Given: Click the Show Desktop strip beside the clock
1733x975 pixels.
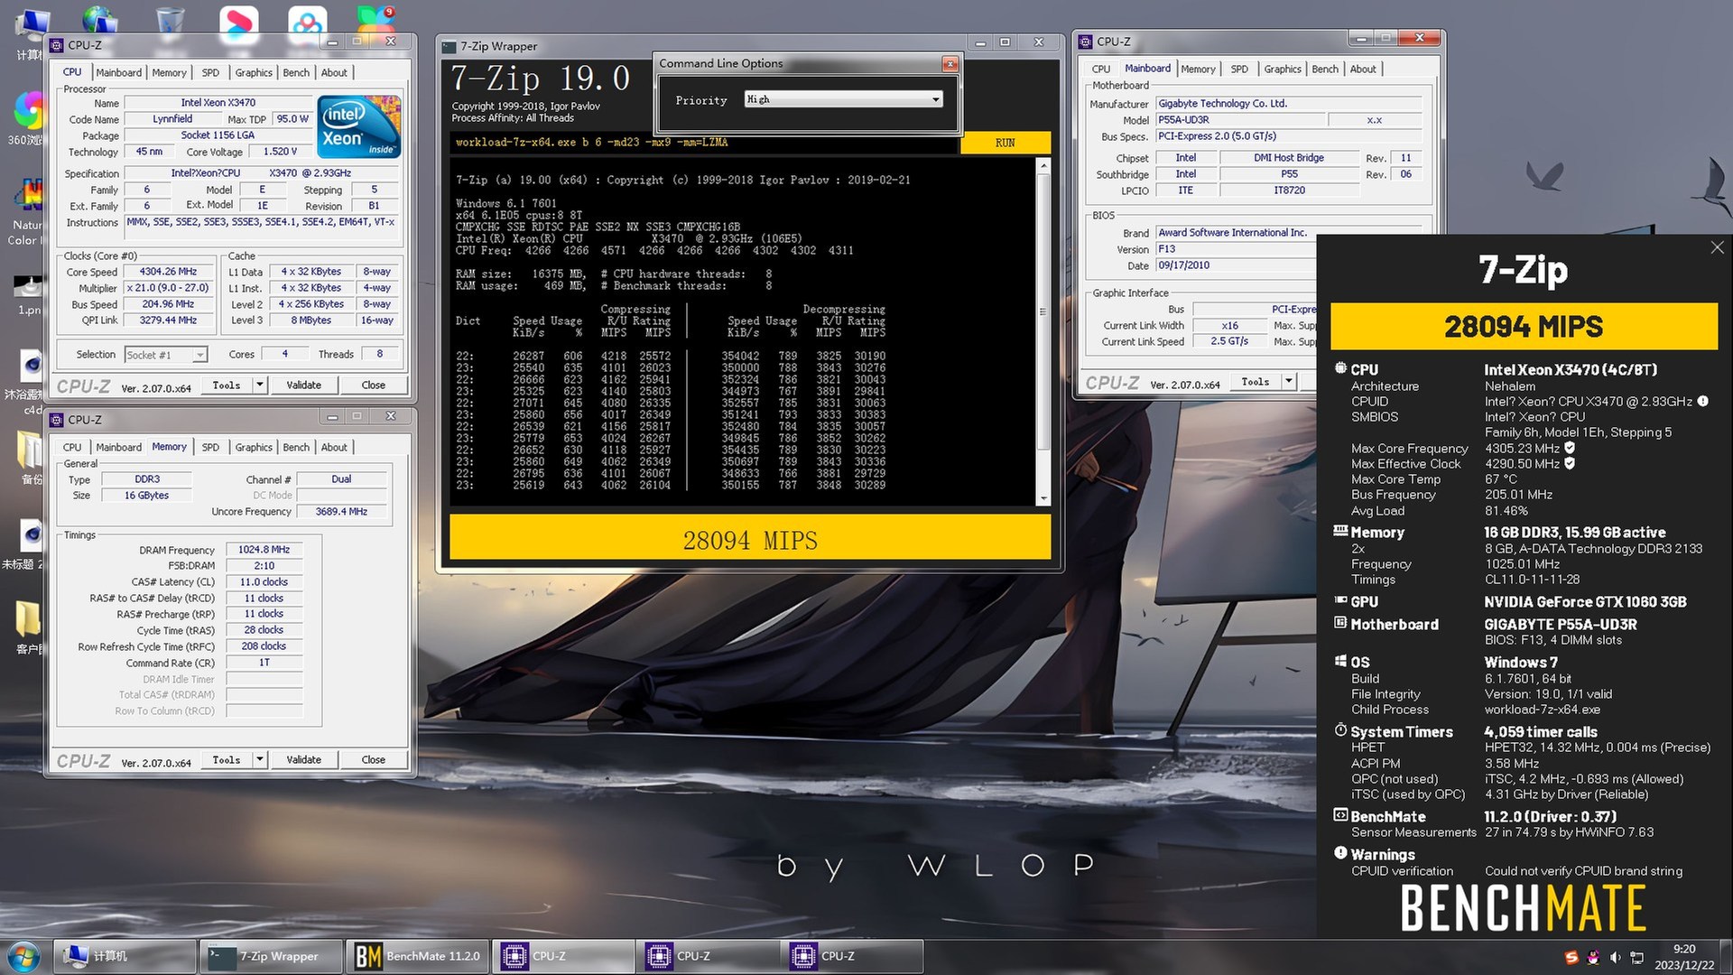Looking at the screenshot, I should coord(1726,957).
